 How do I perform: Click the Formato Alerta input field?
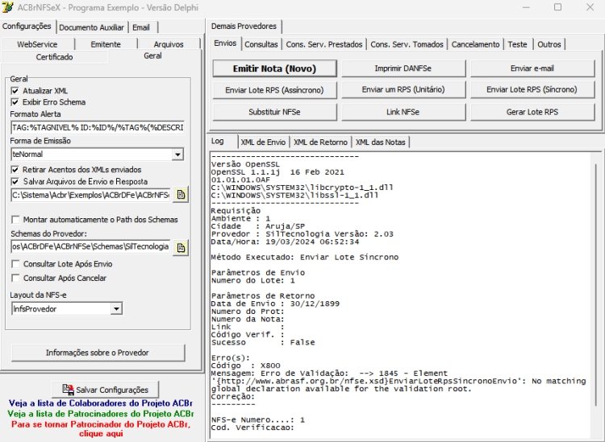click(x=98, y=127)
